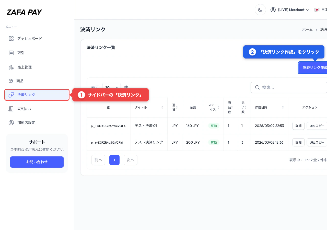Select the 決済リンク sidebar item

(26, 95)
